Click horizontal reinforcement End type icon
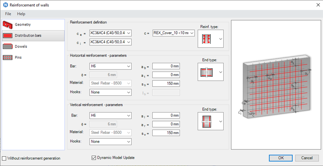The width and height of the screenshot is (323, 166). pyautogui.click(x=207, y=72)
